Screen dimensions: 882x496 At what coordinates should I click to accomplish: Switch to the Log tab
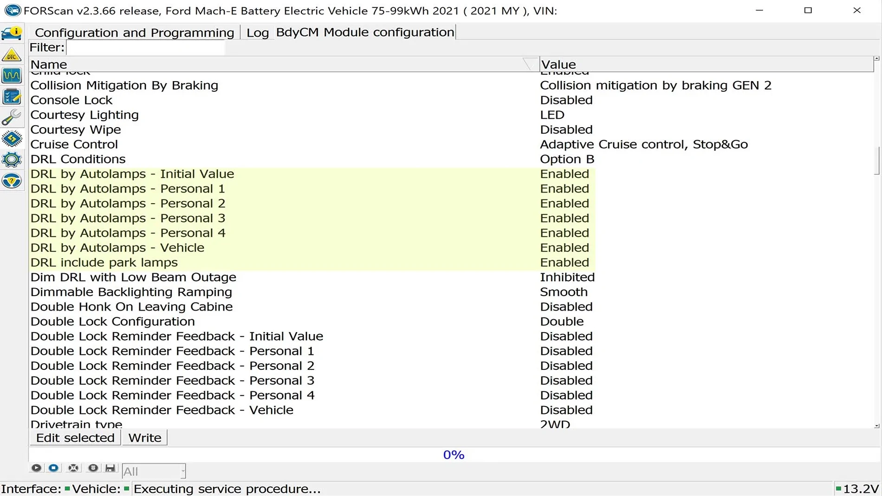[258, 32]
